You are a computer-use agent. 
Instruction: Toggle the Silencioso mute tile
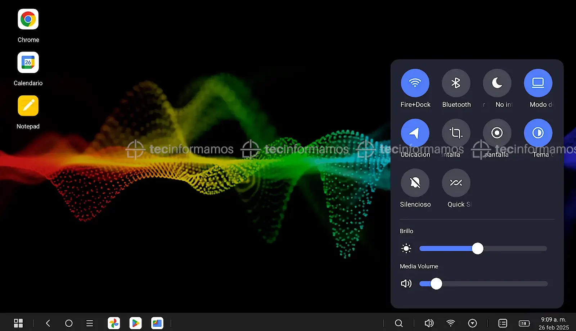coord(415,183)
